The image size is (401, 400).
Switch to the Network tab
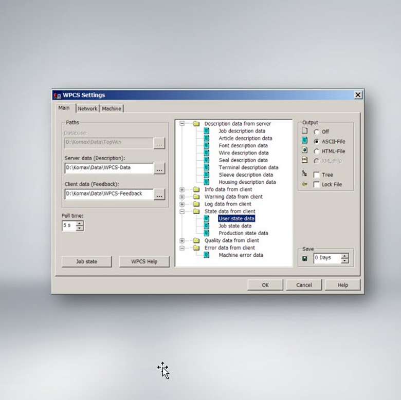[87, 109]
